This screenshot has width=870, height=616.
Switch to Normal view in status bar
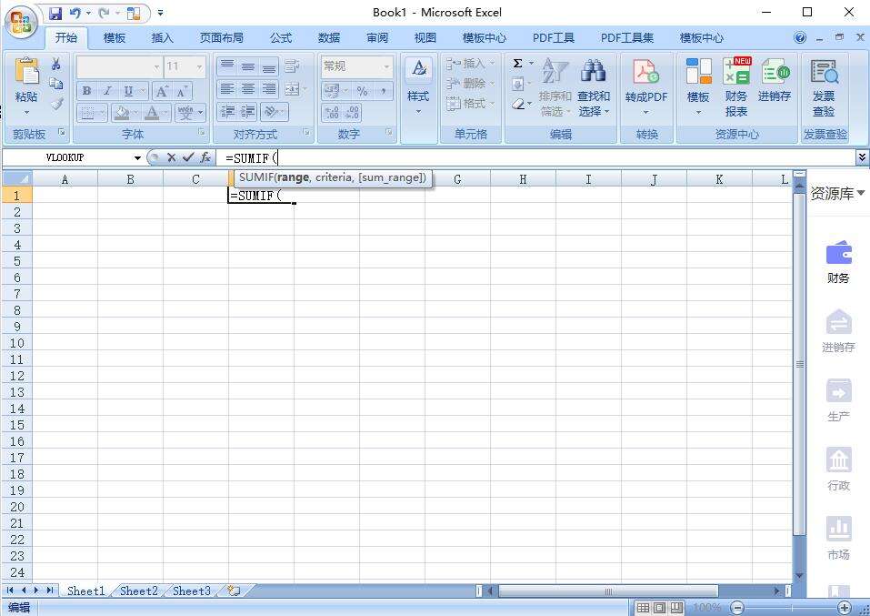point(643,608)
